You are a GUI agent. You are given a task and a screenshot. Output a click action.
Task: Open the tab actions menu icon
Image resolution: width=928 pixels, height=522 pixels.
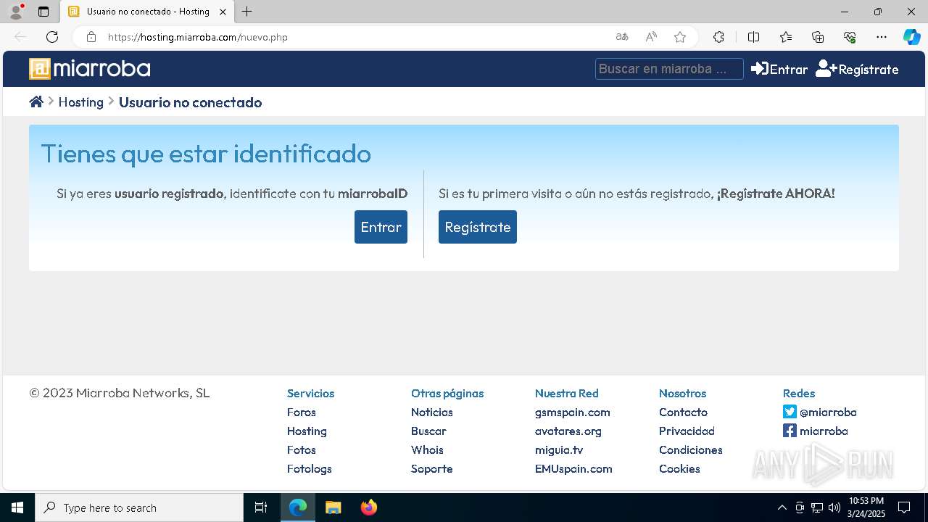43,12
